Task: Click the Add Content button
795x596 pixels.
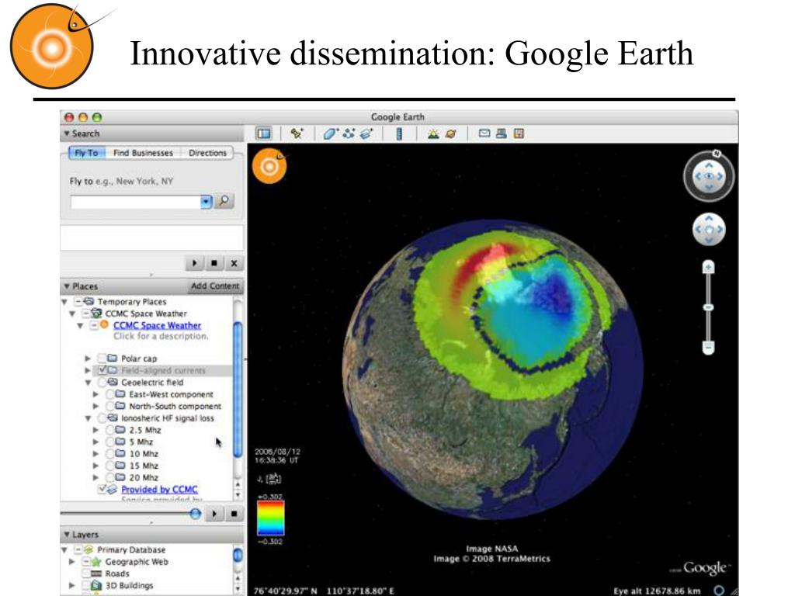Action: tap(215, 286)
